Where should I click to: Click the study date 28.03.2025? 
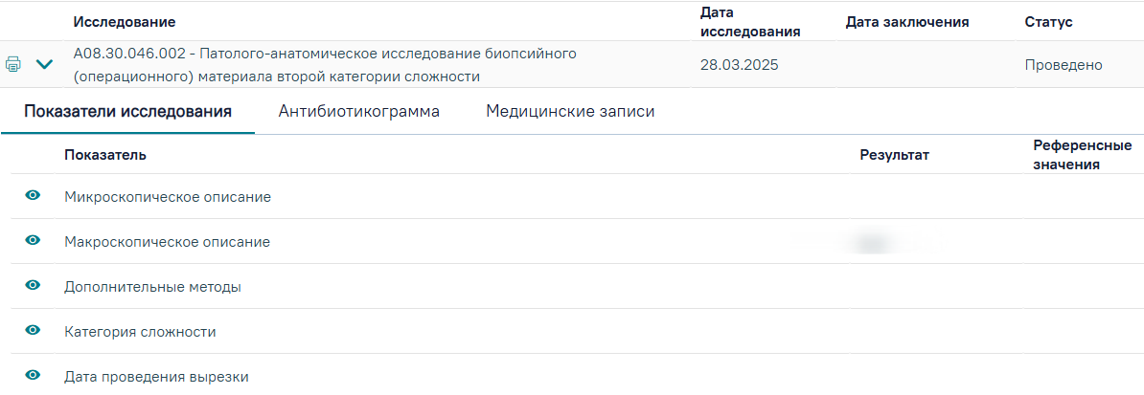click(739, 65)
